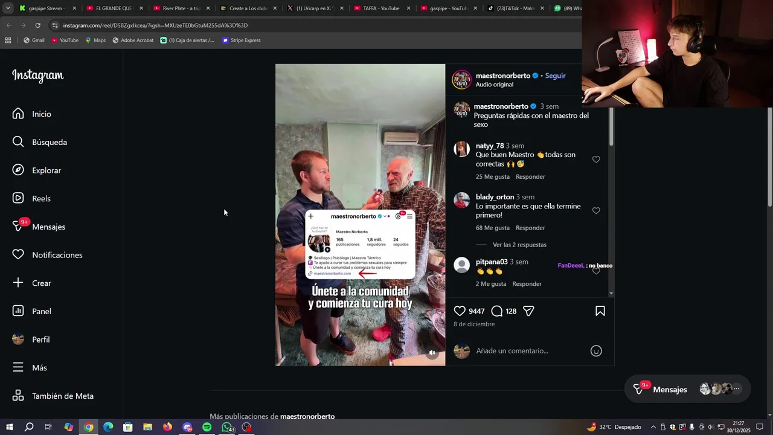
Task: Switch to TAFFA - YouTube tab
Action: pos(382,8)
